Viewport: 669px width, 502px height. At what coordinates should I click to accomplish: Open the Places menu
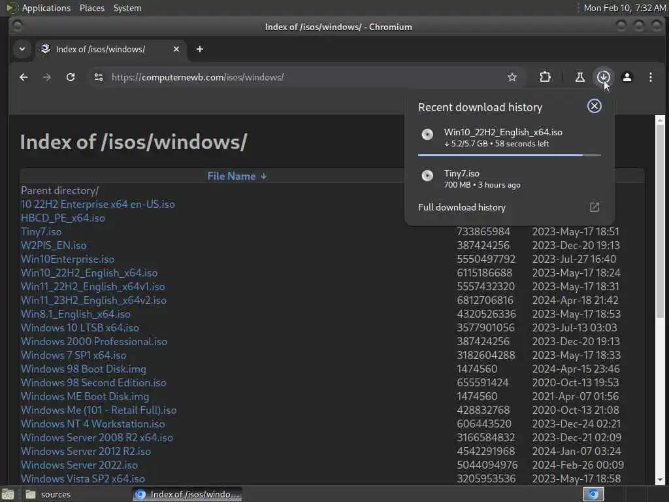pyautogui.click(x=91, y=8)
